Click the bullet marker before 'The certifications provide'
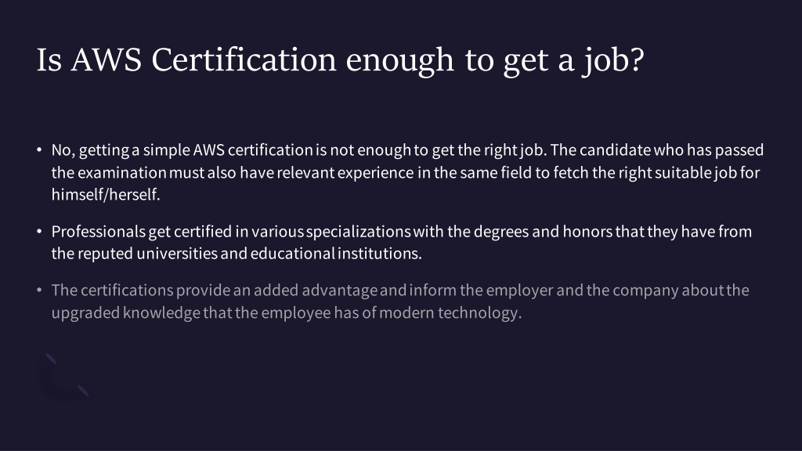 pyautogui.click(x=39, y=290)
